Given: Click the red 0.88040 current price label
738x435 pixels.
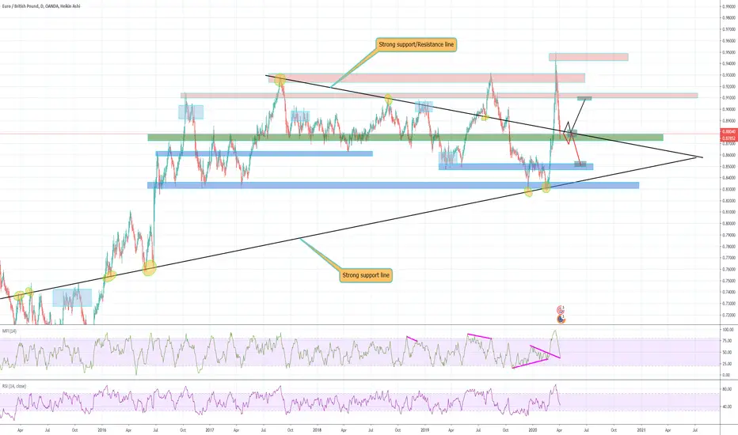Looking at the screenshot, I should 729,131.
